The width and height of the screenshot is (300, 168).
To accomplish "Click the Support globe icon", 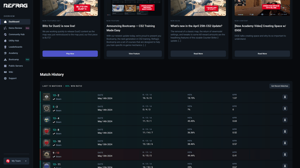I will point(5,78).
